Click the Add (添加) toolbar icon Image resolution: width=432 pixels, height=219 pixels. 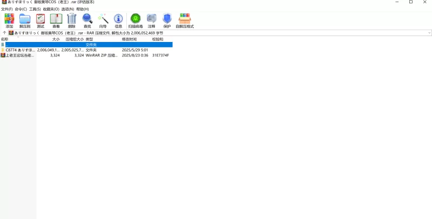tap(9, 21)
